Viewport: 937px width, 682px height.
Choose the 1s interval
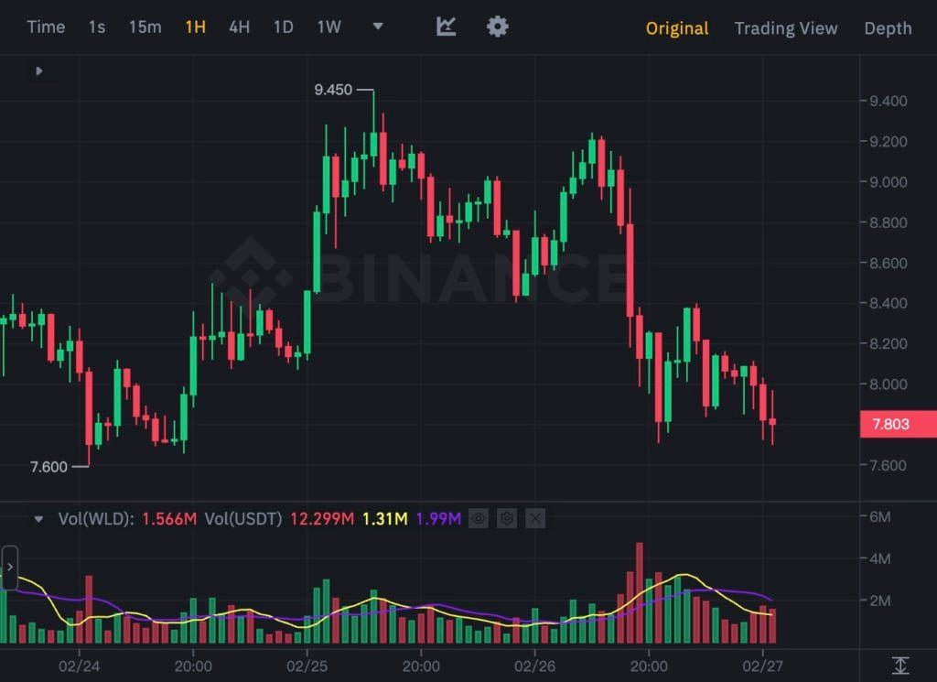click(97, 27)
